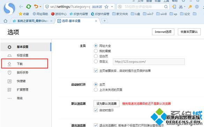Click the magnifier search icon

click(x=166, y=7)
